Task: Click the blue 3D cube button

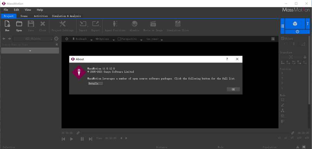Action: tap(295, 24)
